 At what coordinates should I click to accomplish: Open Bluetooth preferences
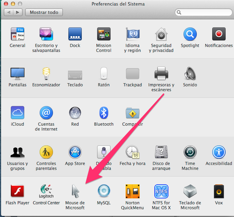click(x=104, y=113)
